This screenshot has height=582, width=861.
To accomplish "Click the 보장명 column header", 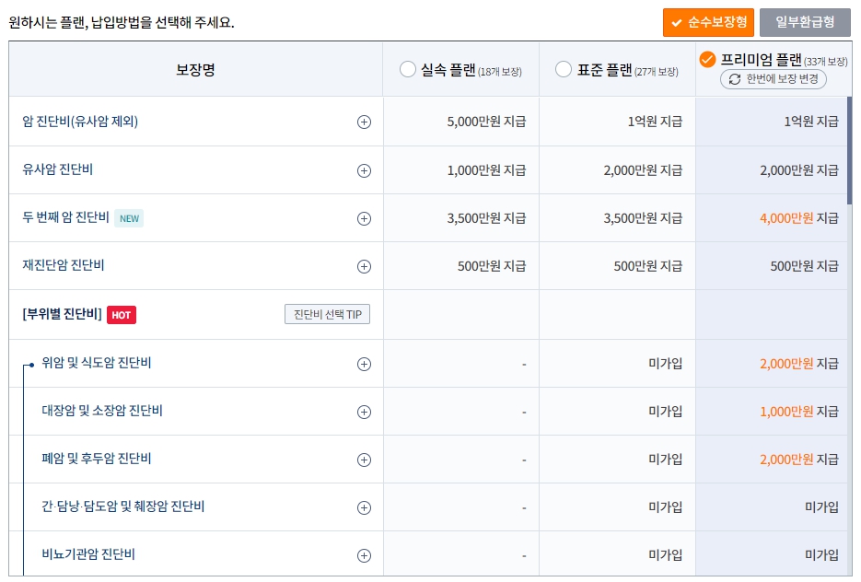I will tap(195, 70).
